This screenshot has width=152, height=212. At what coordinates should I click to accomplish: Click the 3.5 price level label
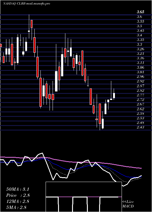coord(140,26)
